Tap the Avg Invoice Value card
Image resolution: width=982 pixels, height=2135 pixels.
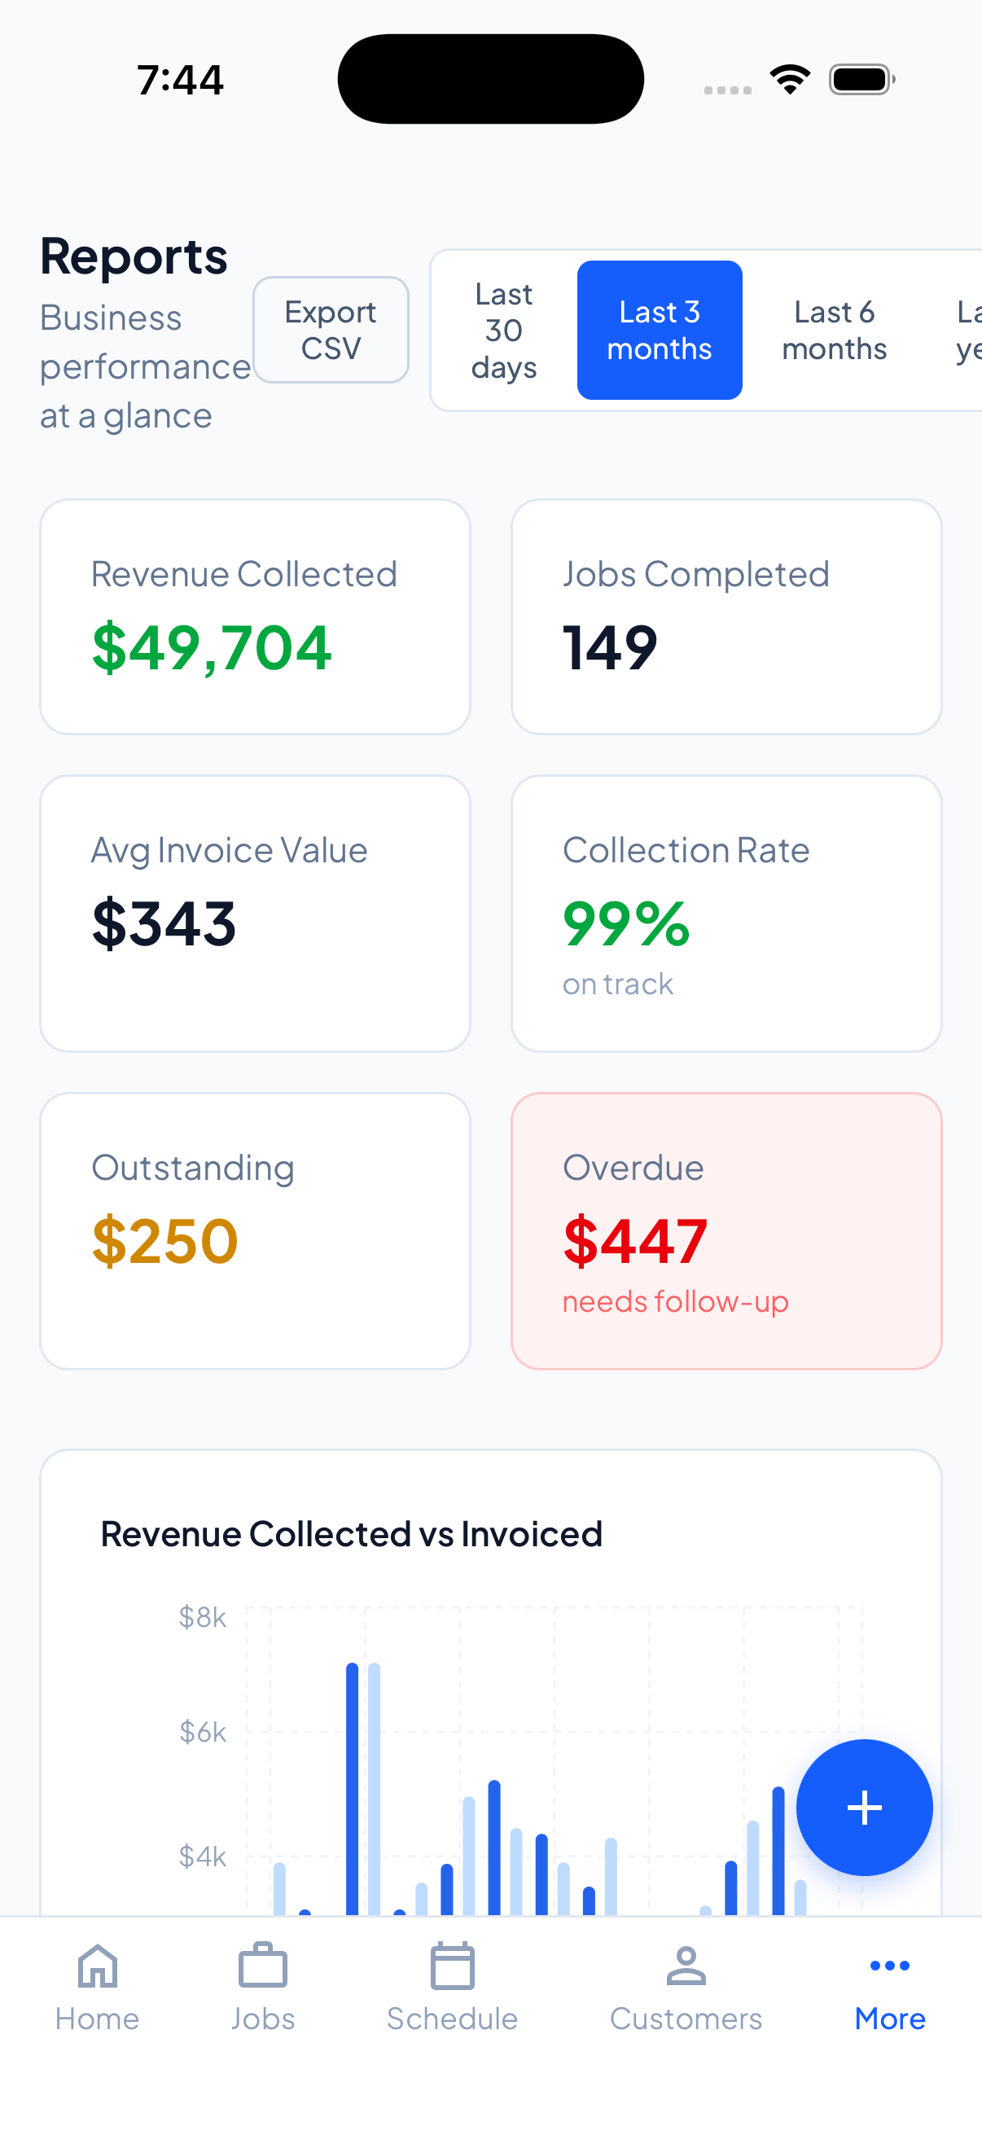[255, 914]
